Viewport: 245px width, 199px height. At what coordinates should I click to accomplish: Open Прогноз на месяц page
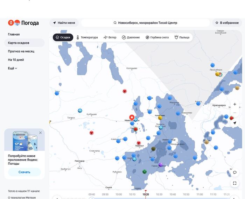21,51
